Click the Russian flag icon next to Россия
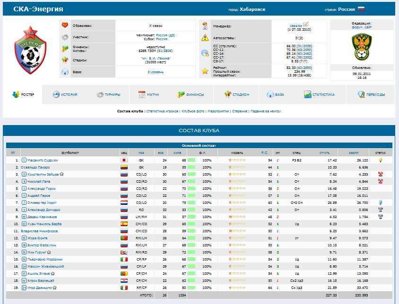Viewport: 399px width, 304px height. click(361, 9)
